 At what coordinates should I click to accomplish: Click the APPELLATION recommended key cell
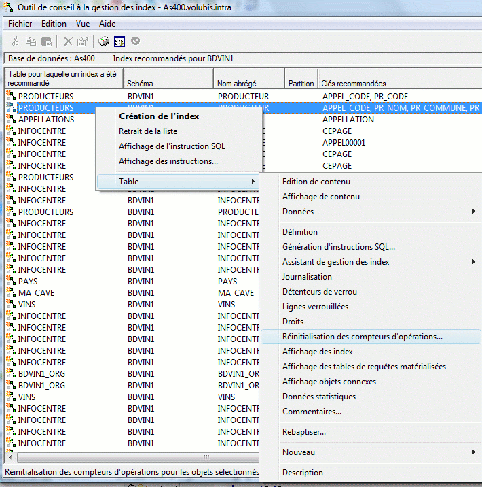point(348,119)
